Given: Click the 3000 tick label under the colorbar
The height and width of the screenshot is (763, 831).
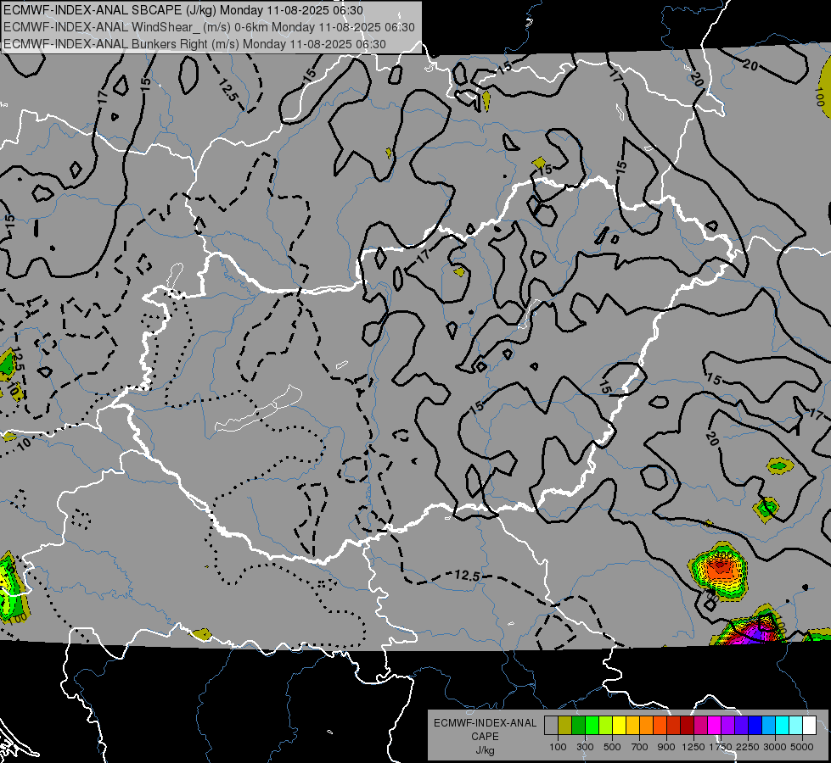Looking at the screenshot, I should (775, 747).
